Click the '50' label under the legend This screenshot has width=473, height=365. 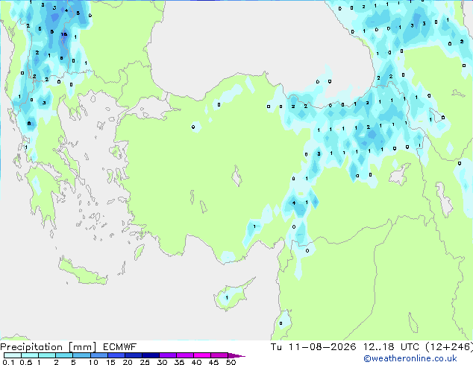click(231, 362)
